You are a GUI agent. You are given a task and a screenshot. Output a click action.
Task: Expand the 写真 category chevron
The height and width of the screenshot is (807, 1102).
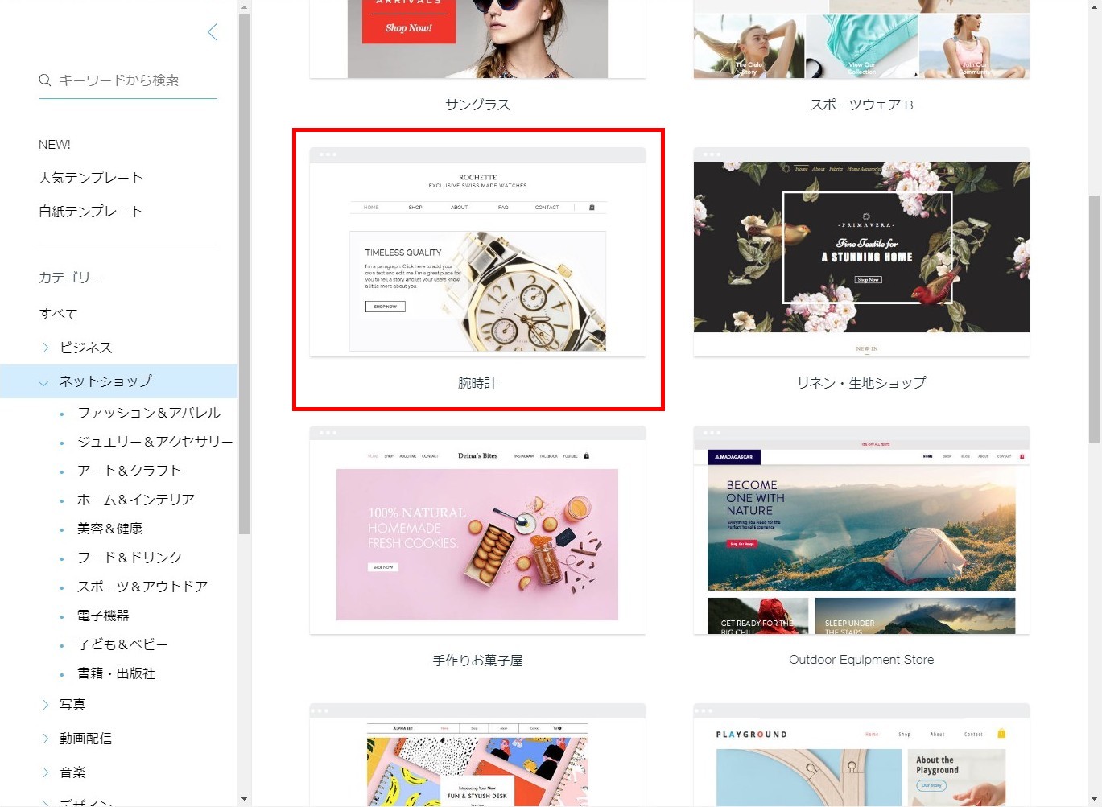45,705
